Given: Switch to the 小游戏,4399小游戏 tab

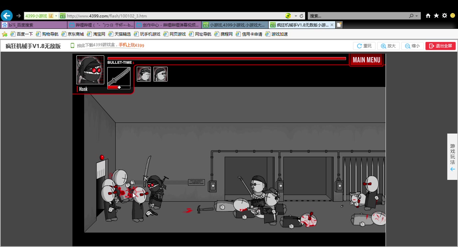Looking at the screenshot, I should coord(235,25).
